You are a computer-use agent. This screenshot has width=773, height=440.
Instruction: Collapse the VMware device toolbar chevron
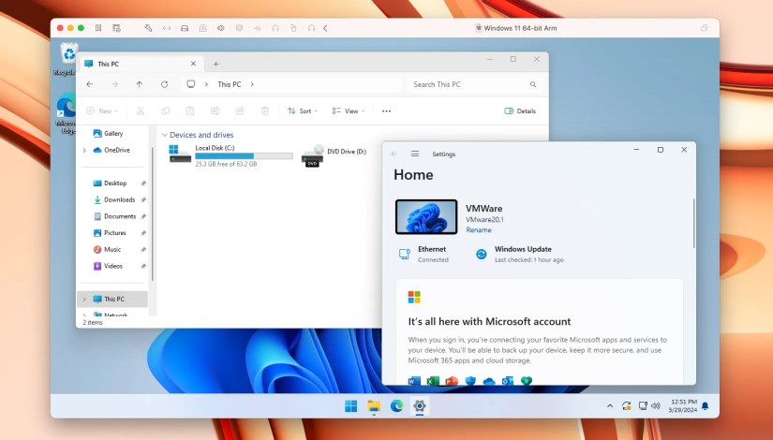[x=325, y=28]
